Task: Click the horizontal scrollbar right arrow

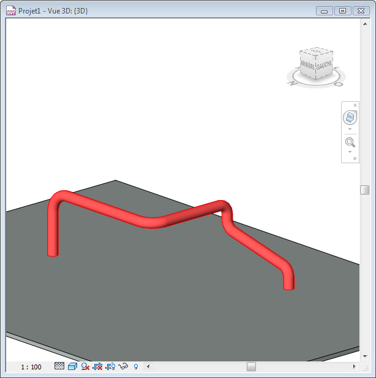Action: (354, 367)
